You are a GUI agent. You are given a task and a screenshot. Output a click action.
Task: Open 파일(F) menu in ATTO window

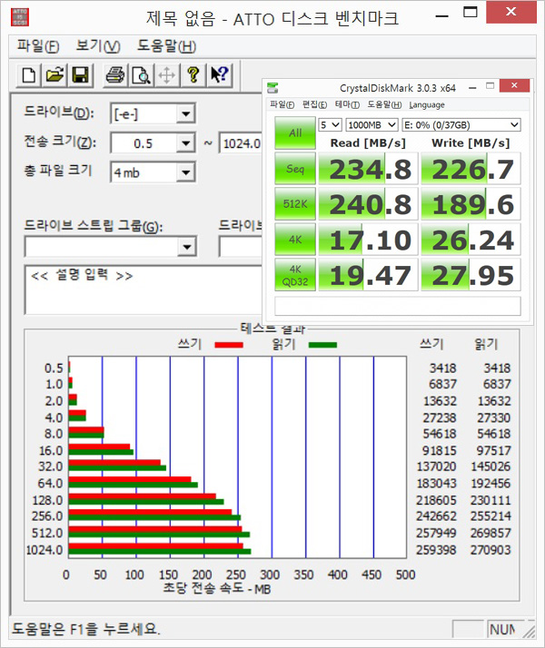38,45
